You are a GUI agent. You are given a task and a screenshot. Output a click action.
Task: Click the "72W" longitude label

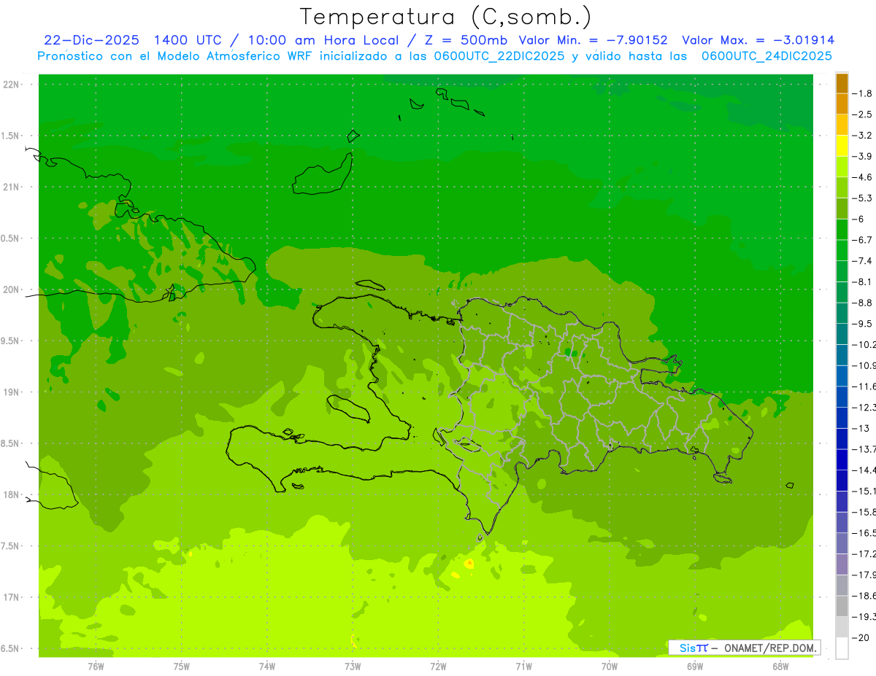tap(438, 667)
